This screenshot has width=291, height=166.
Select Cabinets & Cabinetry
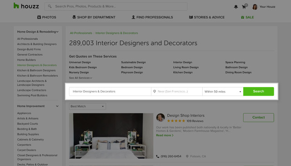pos(30,140)
